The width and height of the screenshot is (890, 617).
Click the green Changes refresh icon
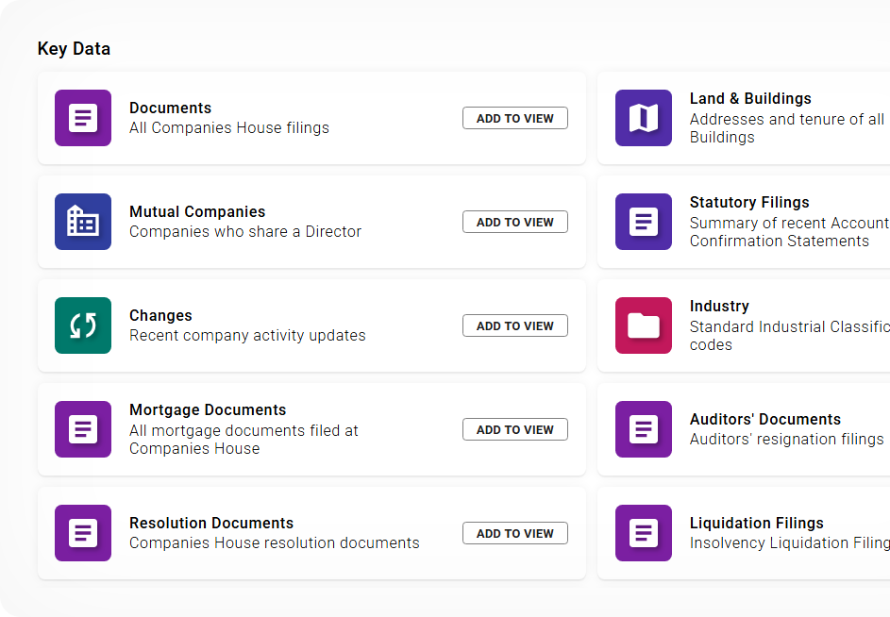click(83, 325)
